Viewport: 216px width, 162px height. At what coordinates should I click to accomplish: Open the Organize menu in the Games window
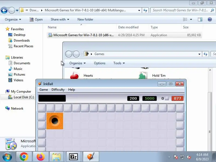pyautogui.click(x=77, y=63)
